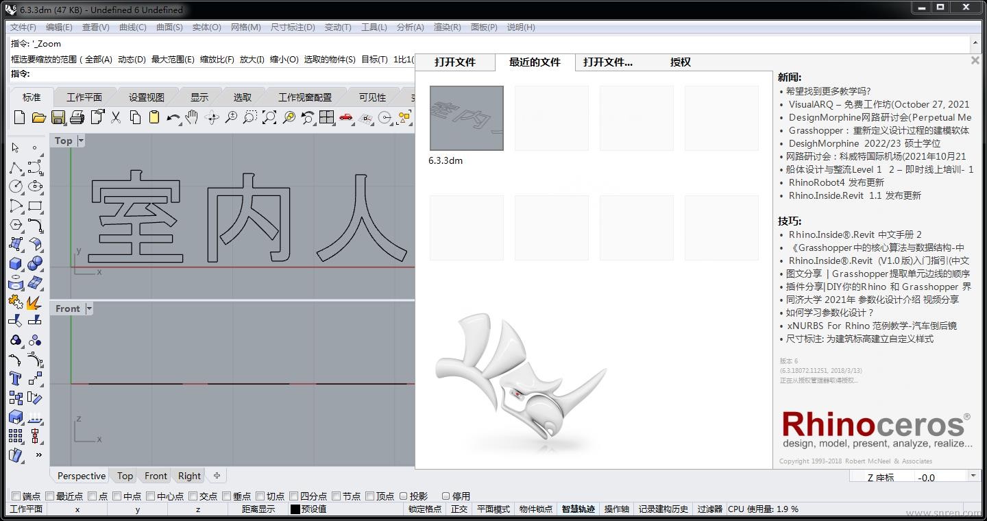
Task: Open the 文件(F) menu
Action: pos(23,27)
